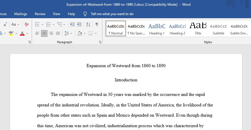Open Shading color dropdown arrow
This screenshot has width=251, height=130.
point(85,33)
